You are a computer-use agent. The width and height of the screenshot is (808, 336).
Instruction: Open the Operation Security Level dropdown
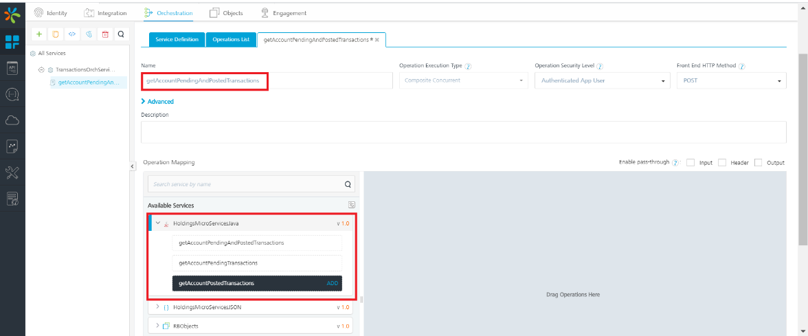pos(601,80)
